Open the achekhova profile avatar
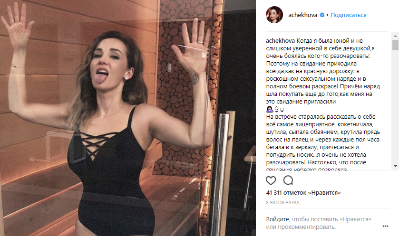The image size is (399, 236). point(274,15)
